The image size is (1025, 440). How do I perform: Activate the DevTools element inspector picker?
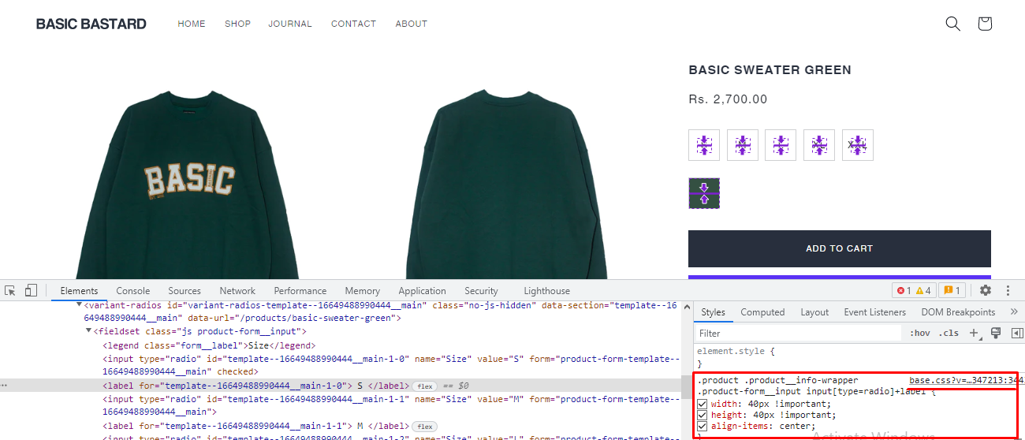[x=10, y=290]
